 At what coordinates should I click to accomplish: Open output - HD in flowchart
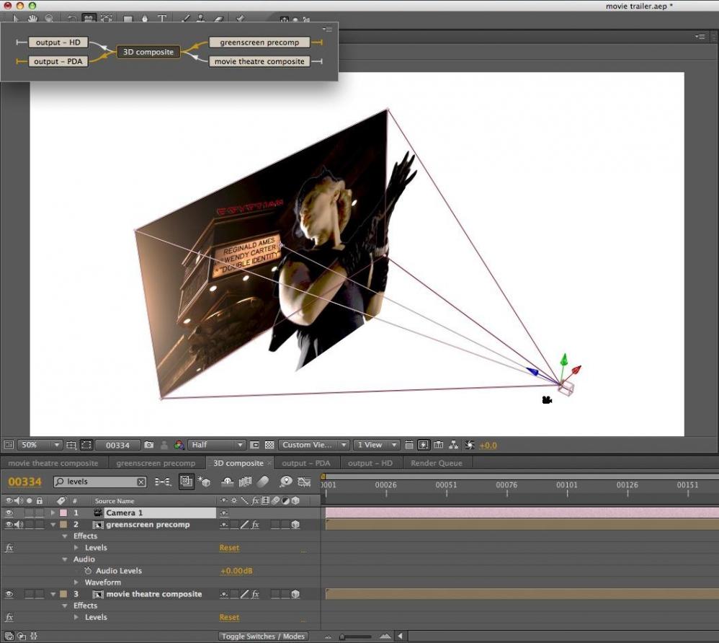coord(58,43)
